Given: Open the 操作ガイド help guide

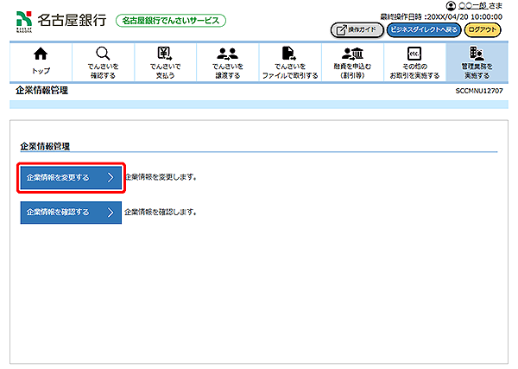Looking at the screenshot, I should click(356, 29).
